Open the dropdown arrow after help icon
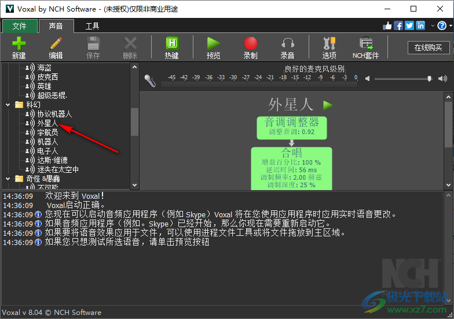Viewport: 454px width, 319px height. tap(451, 25)
